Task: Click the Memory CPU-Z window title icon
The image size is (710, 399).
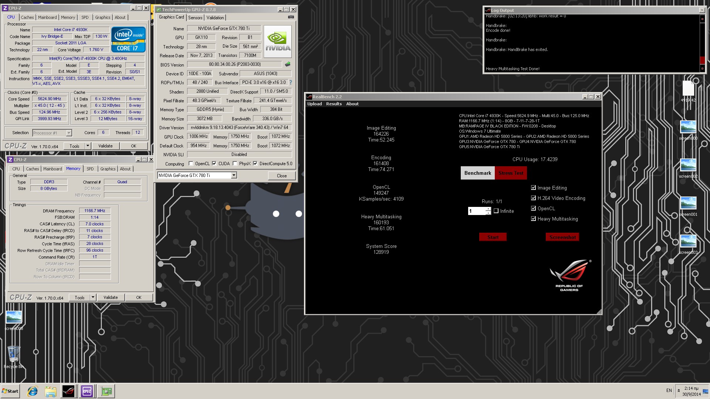Action: pos(10,160)
